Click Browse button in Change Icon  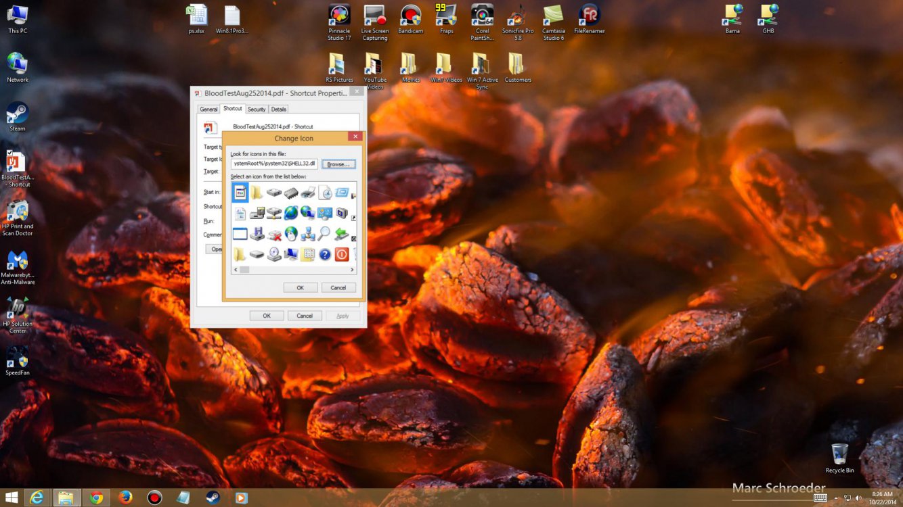tap(338, 164)
